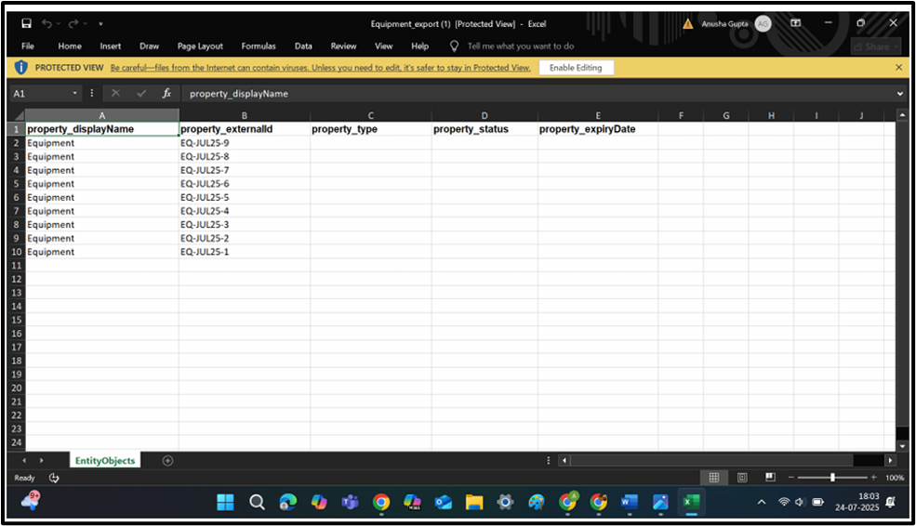Select the EntityObjects sheet tab
Viewport: 916px width, 526px height.
105,461
